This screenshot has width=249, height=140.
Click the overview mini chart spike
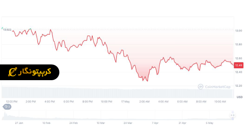point(5,113)
